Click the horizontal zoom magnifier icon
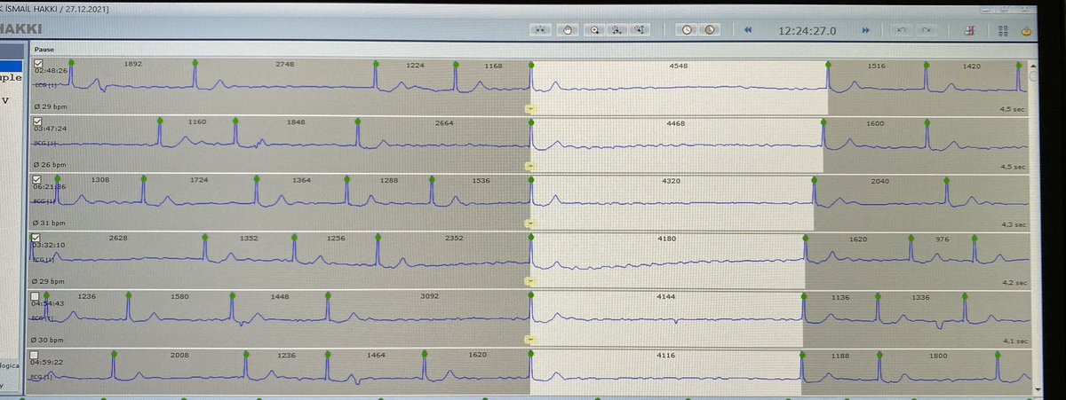Viewport: 1066px width, 400px height. coord(616,29)
